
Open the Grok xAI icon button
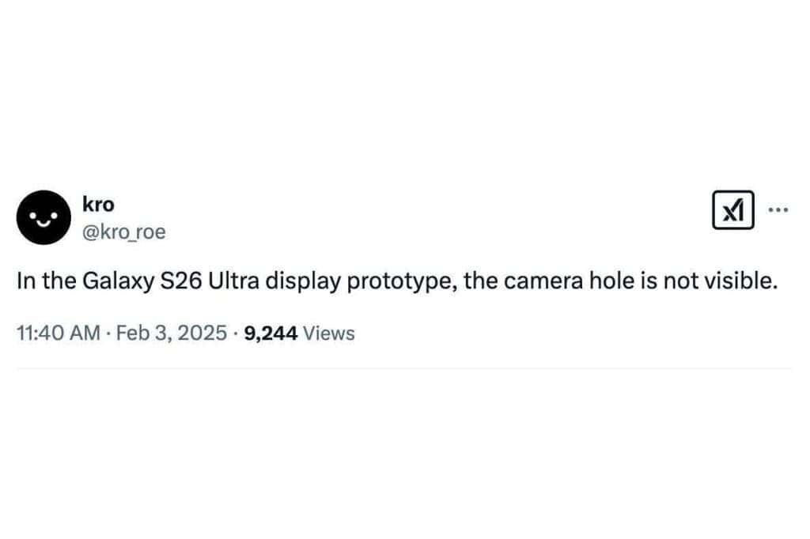[x=732, y=209]
